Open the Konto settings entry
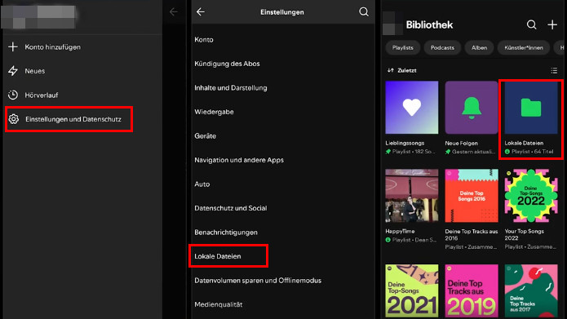The image size is (567, 319). click(204, 40)
